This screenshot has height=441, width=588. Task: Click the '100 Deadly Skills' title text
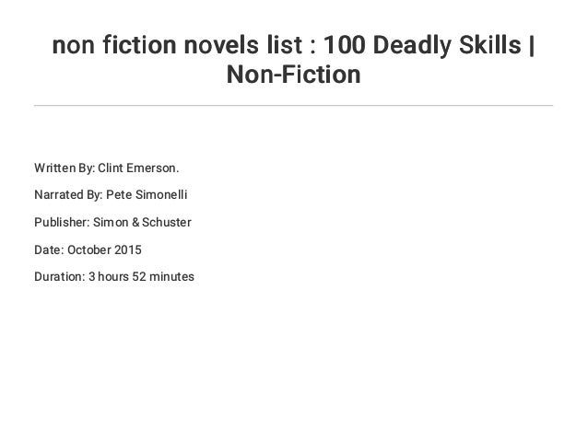pyautogui.click(x=422, y=45)
